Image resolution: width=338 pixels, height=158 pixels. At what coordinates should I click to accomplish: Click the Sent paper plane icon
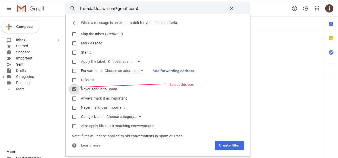coord(9,64)
